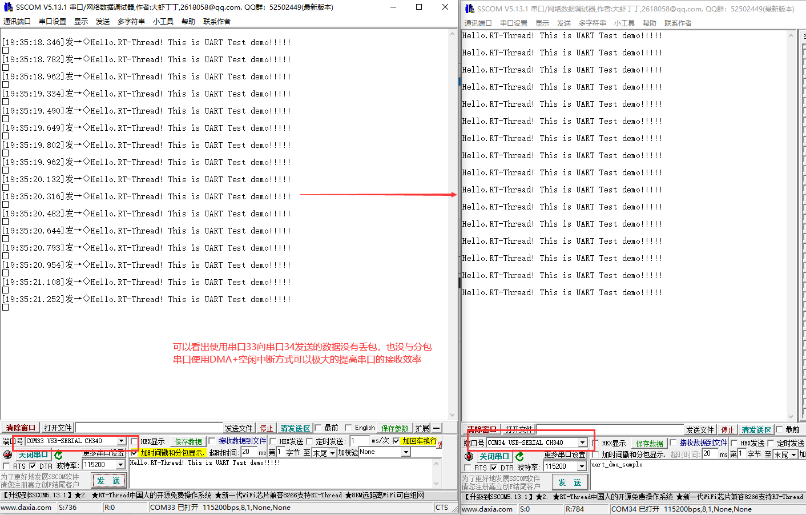The image size is (806, 515).
Task: Open the baud rate dropdown in the COM34 window
Action: 582,466
